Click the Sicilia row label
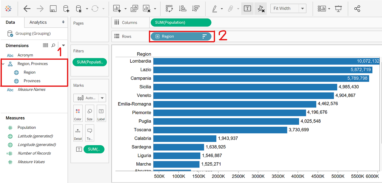 (145, 87)
